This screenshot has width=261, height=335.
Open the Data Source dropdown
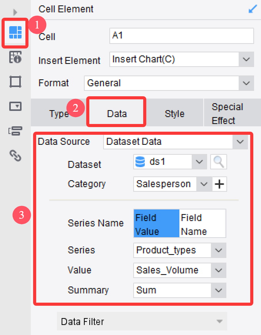[240, 142]
